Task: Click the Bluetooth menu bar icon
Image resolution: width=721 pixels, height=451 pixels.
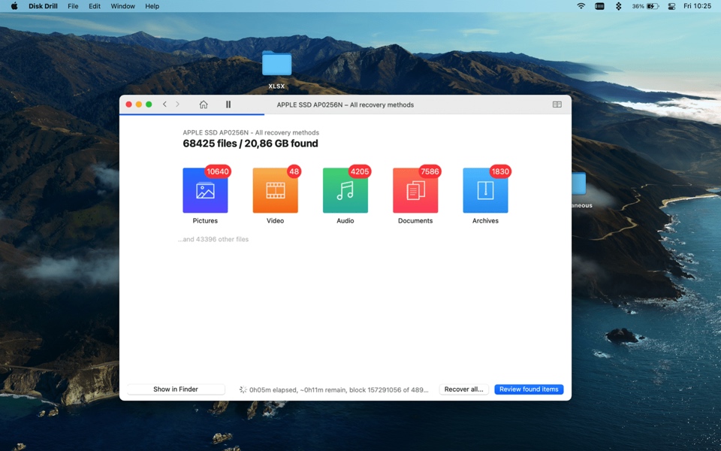Action: pyautogui.click(x=618, y=6)
